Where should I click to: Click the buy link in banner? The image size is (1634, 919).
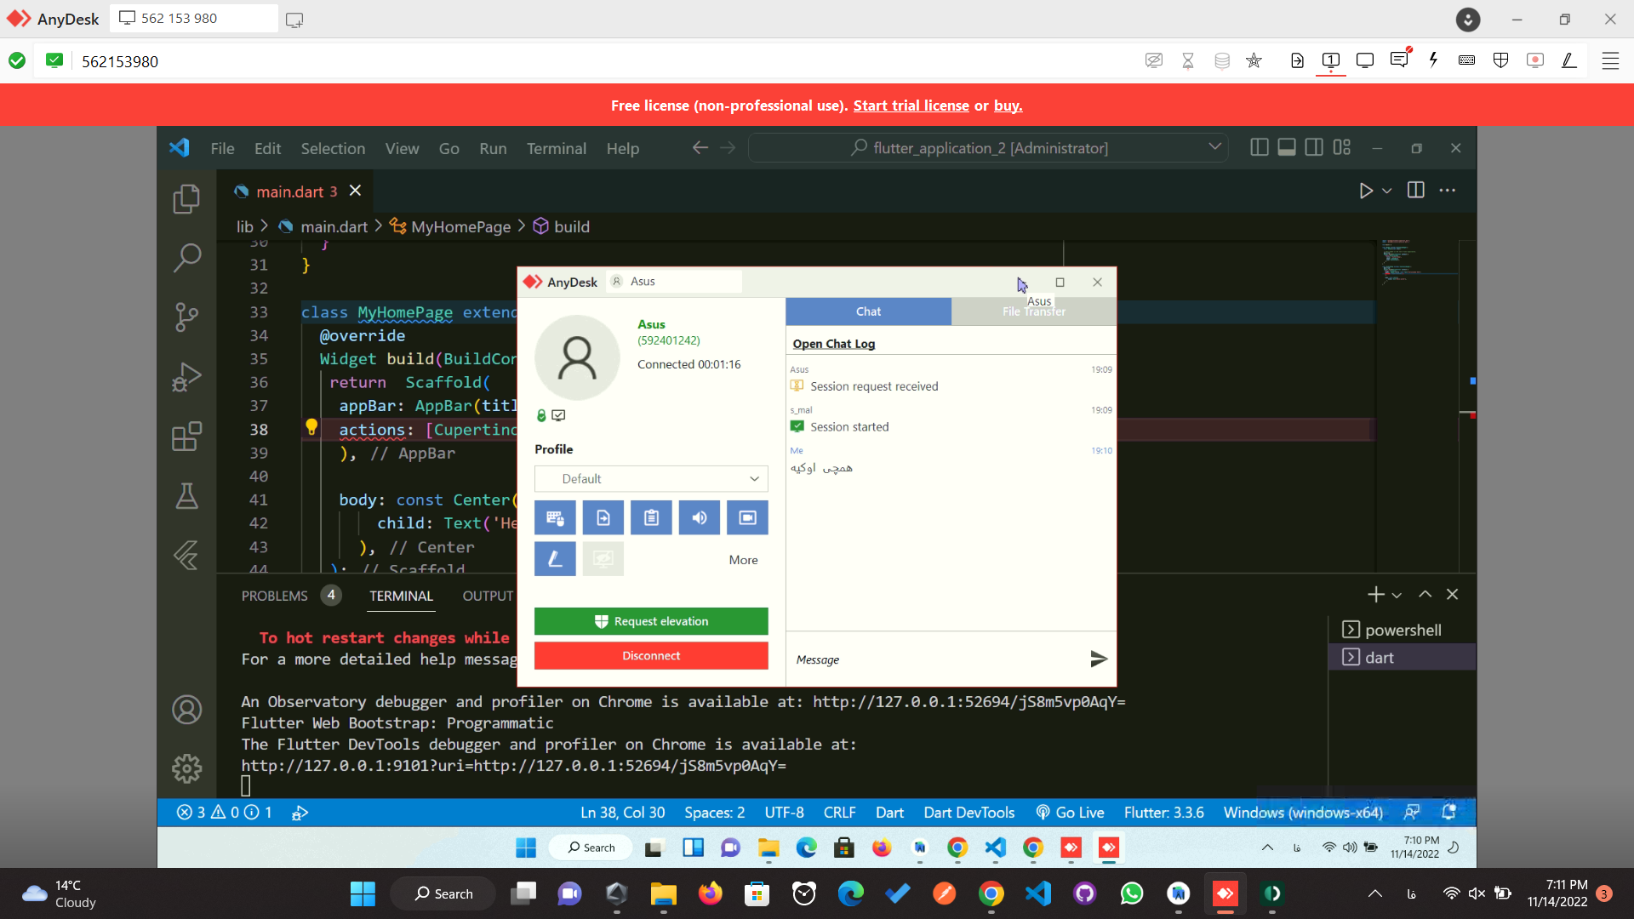[1008, 106]
